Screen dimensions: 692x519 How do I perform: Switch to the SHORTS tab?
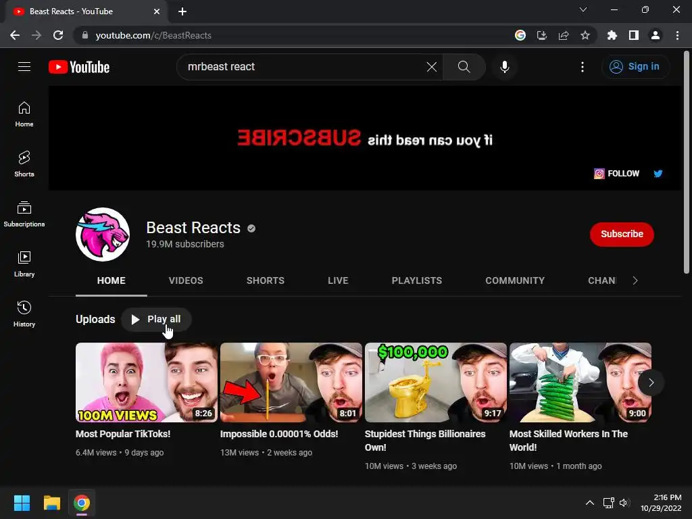[265, 280]
